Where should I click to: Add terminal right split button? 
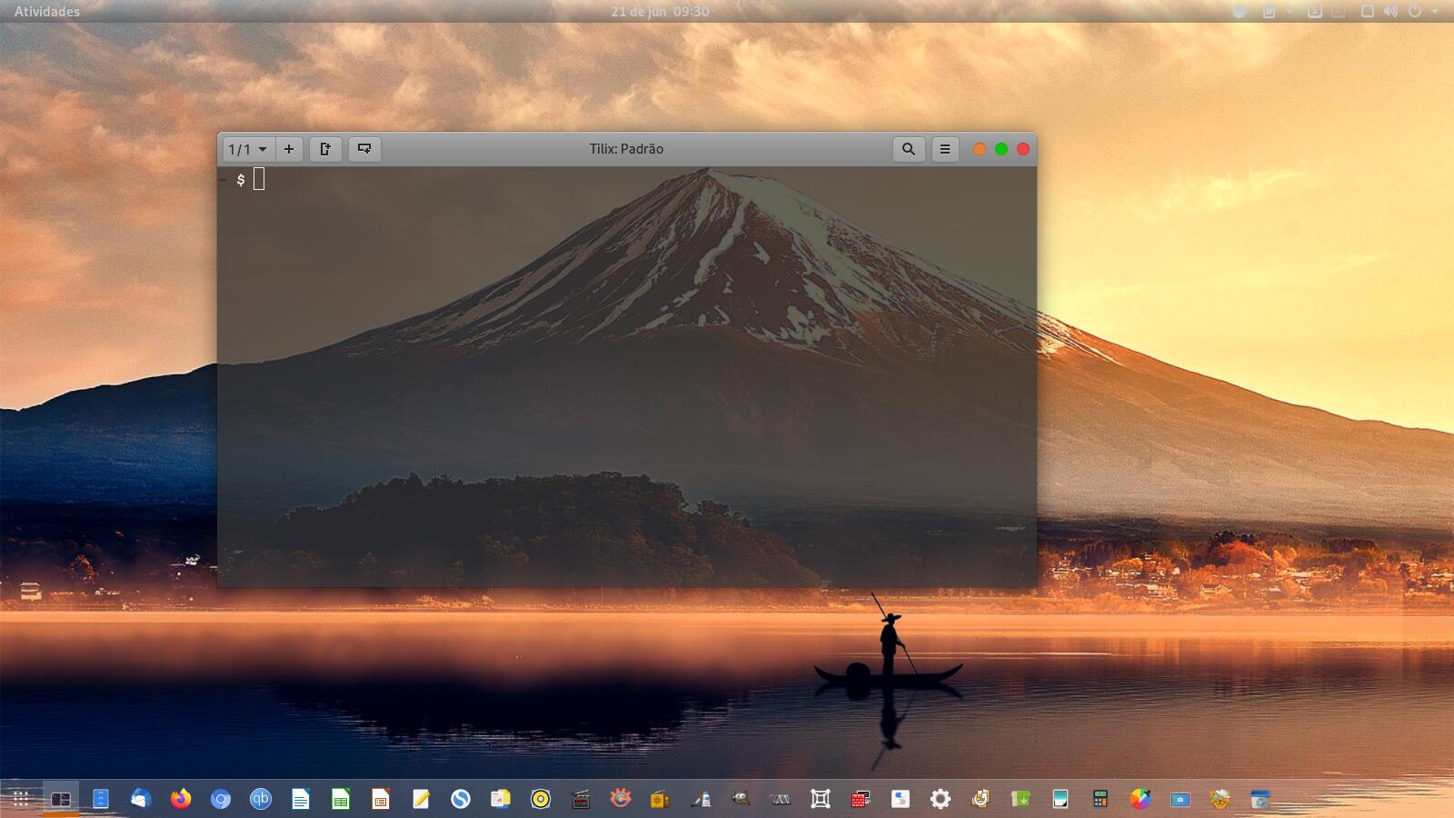[325, 149]
